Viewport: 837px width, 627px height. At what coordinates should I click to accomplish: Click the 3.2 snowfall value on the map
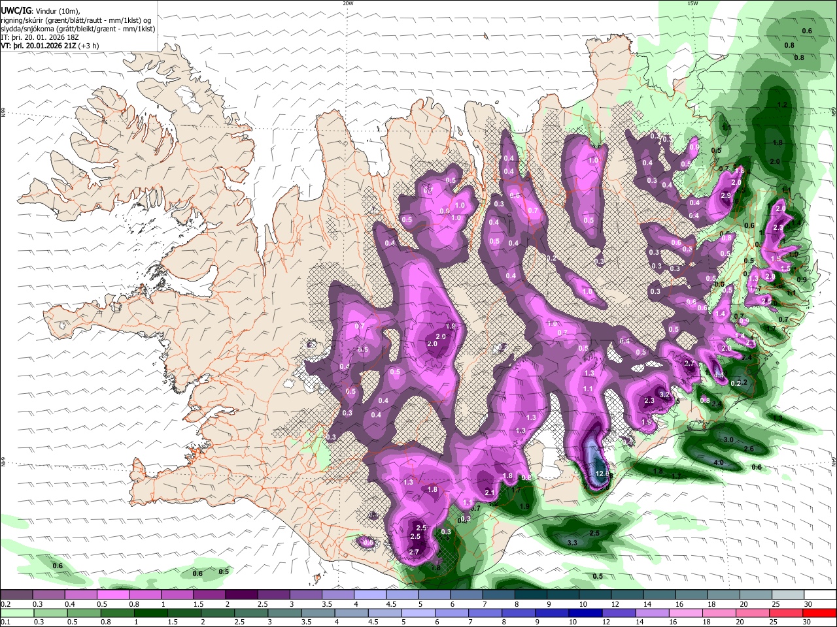pyautogui.click(x=664, y=394)
